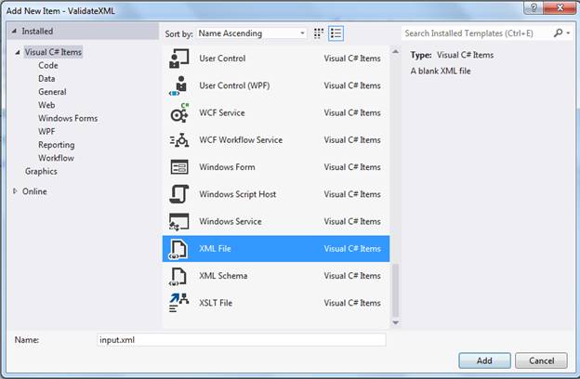Select the Windows Script Host icon
This screenshot has width=580, height=379.
click(x=179, y=194)
